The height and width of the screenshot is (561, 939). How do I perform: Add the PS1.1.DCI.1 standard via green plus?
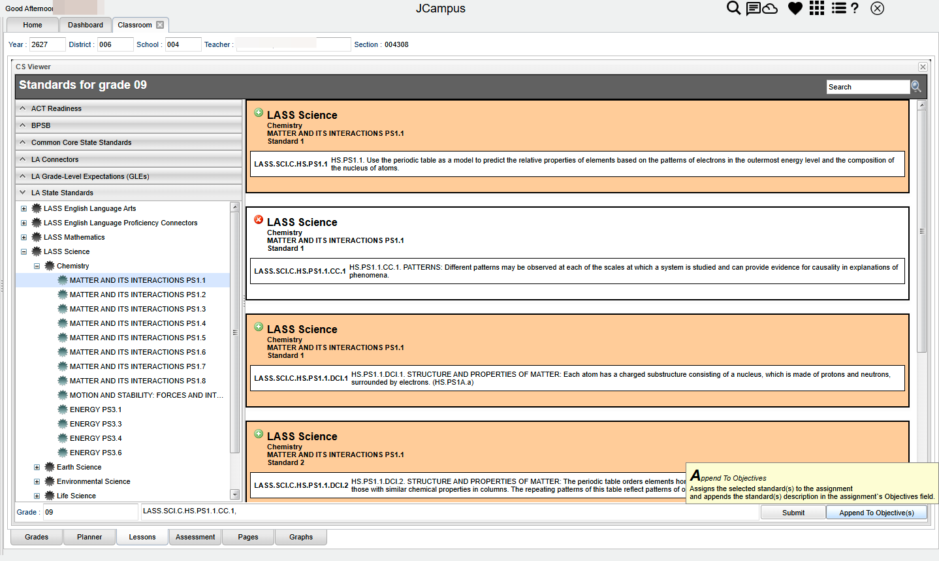coord(259,327)
